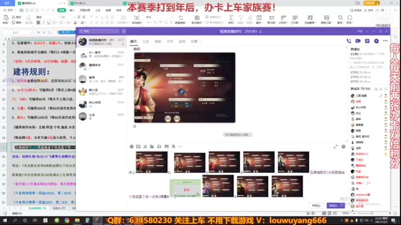Click the music note icon in message toolbar
This screenshot has height=225, width=401.
coord(159,146)
